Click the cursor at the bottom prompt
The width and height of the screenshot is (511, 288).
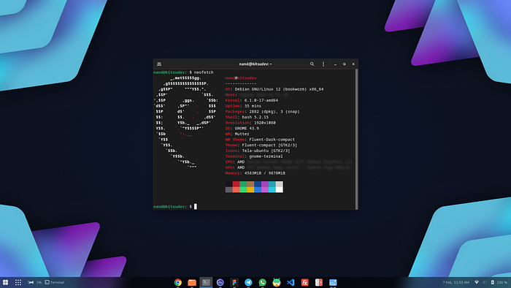click(x=196, y=206)
